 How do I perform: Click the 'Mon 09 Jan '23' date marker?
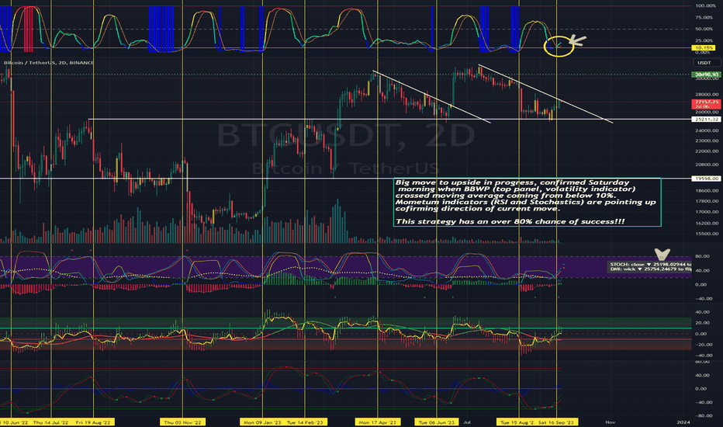coord(262,422)
